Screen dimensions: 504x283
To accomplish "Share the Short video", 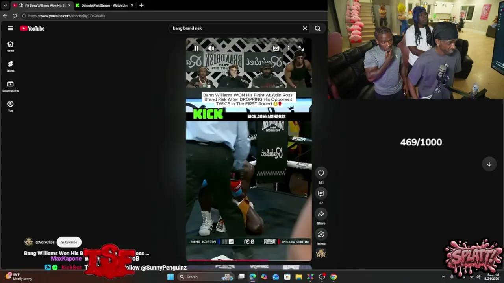I will coord(321,214).
